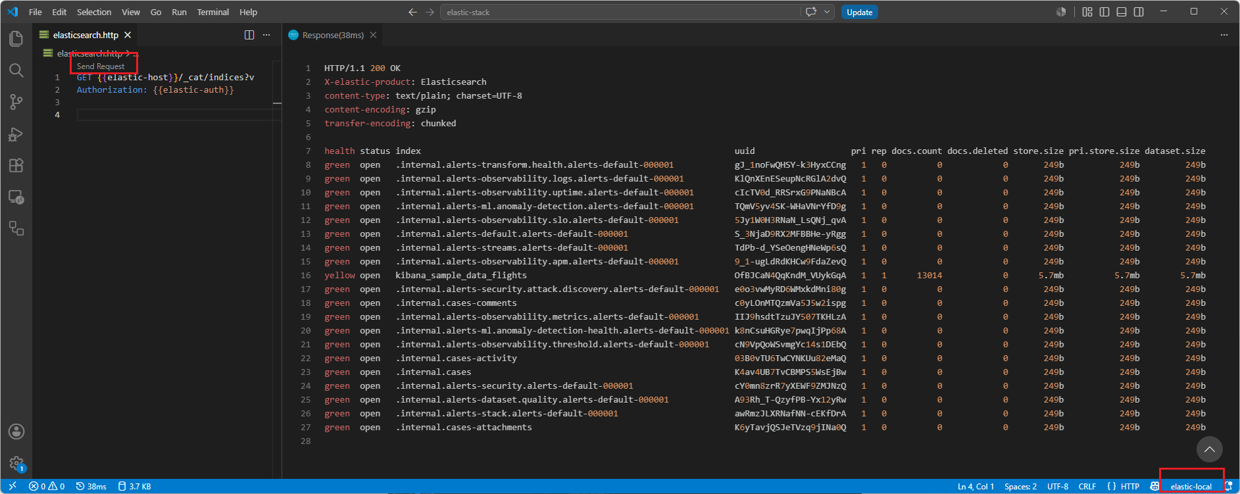Open notifications bell in status bar
The width and height of the screenshot is (1240, 494).
[1228, 487]
